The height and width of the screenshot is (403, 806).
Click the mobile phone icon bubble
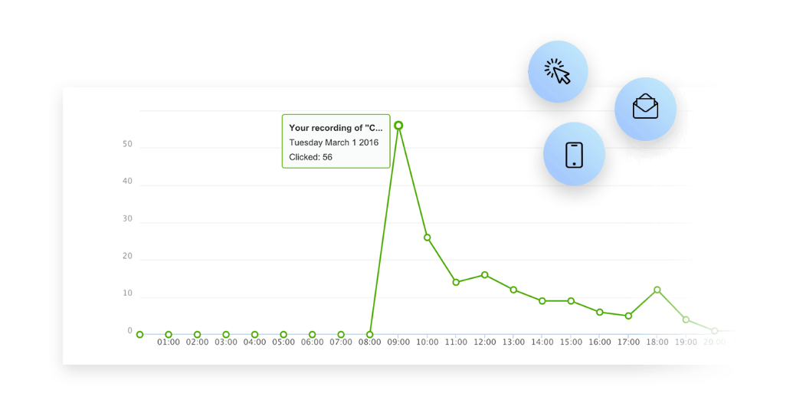coord(574,154)
